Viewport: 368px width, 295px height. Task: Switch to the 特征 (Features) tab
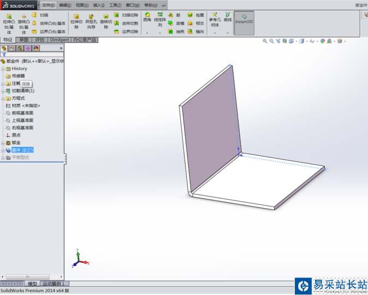8,40
